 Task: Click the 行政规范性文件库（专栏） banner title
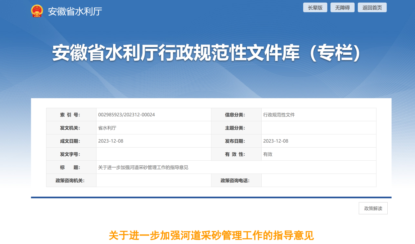pos(207,54)
